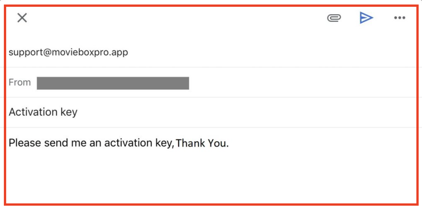Click blank space right of the subject text
Viewport: 422px width, 211px height.
point(246,112)
